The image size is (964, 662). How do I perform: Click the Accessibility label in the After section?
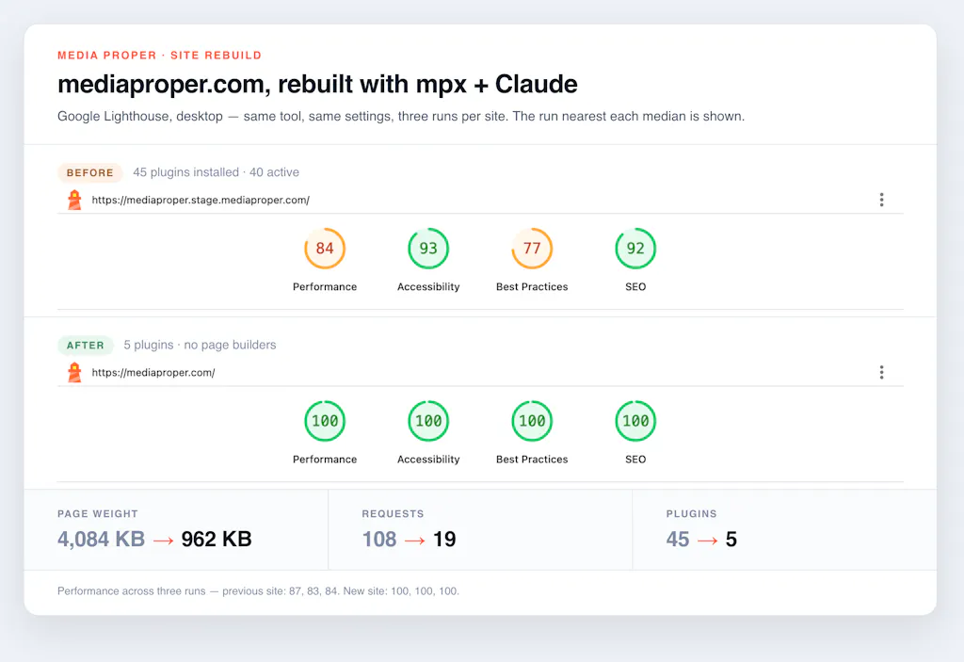(428, 460)
